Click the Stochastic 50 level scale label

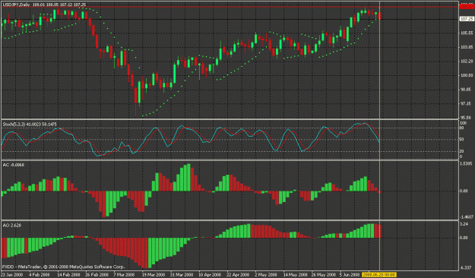(x=461, y=140)
